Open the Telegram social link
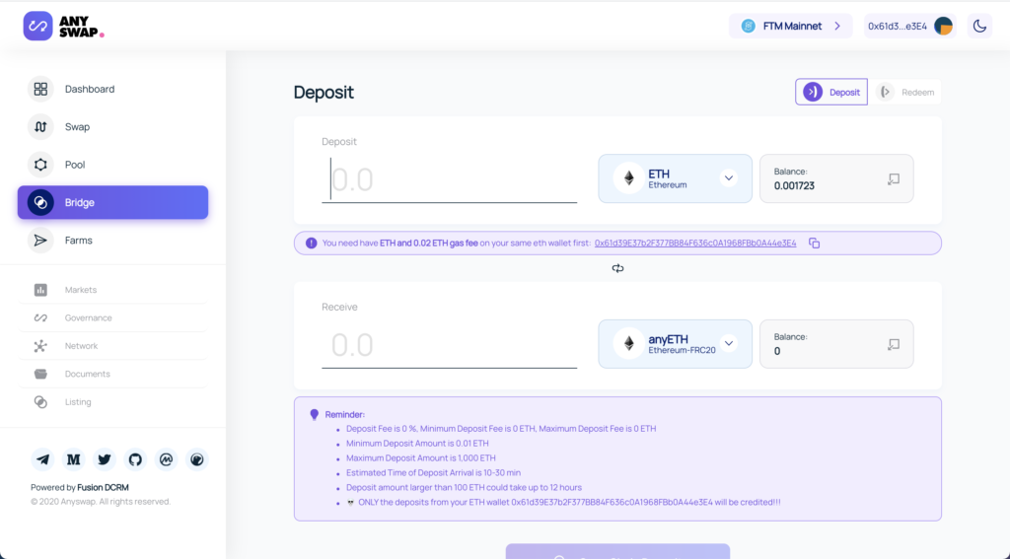The height and width of the screenshot is (559, 1010). coord(42,459)
